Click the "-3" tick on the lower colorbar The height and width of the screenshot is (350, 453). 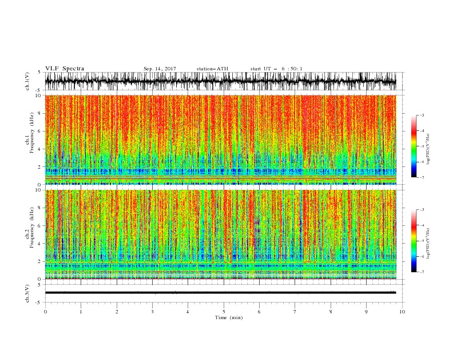(422, 210)
